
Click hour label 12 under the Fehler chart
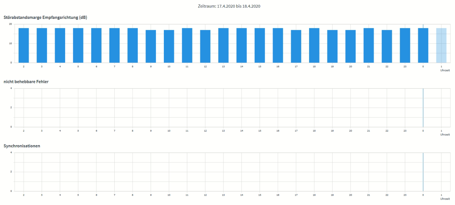click(x=205, y=131)
